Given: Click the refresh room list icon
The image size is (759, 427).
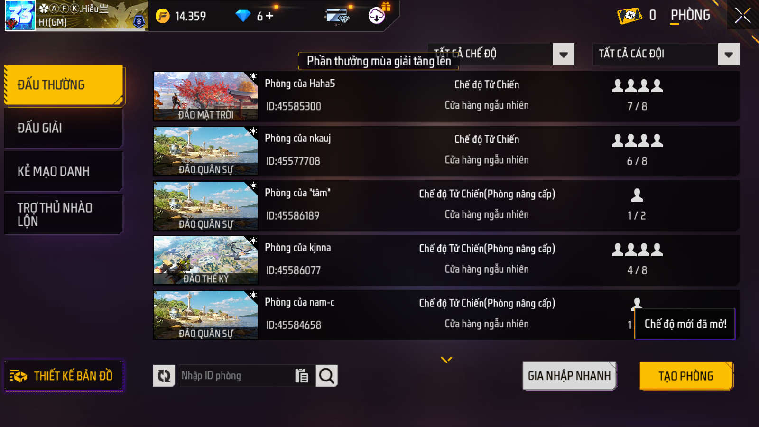Looking at the screenshot, I should (164, 376).
